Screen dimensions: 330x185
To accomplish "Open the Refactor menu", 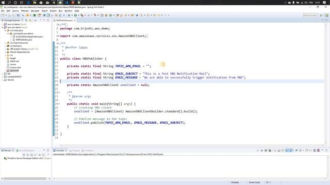I will tap(25, 11).
